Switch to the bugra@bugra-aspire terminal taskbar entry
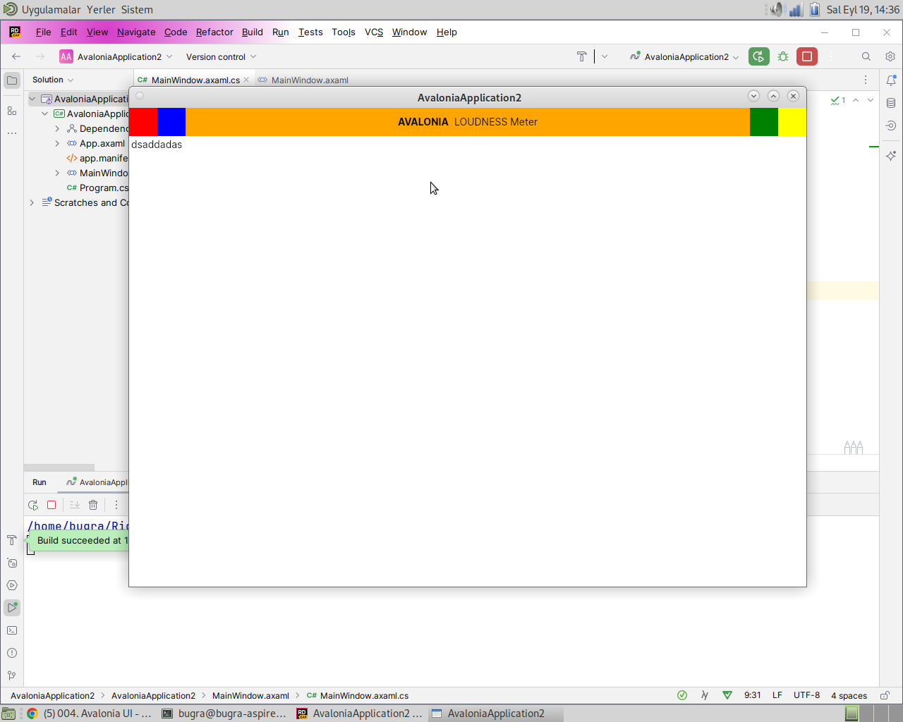 coord(224,714)
